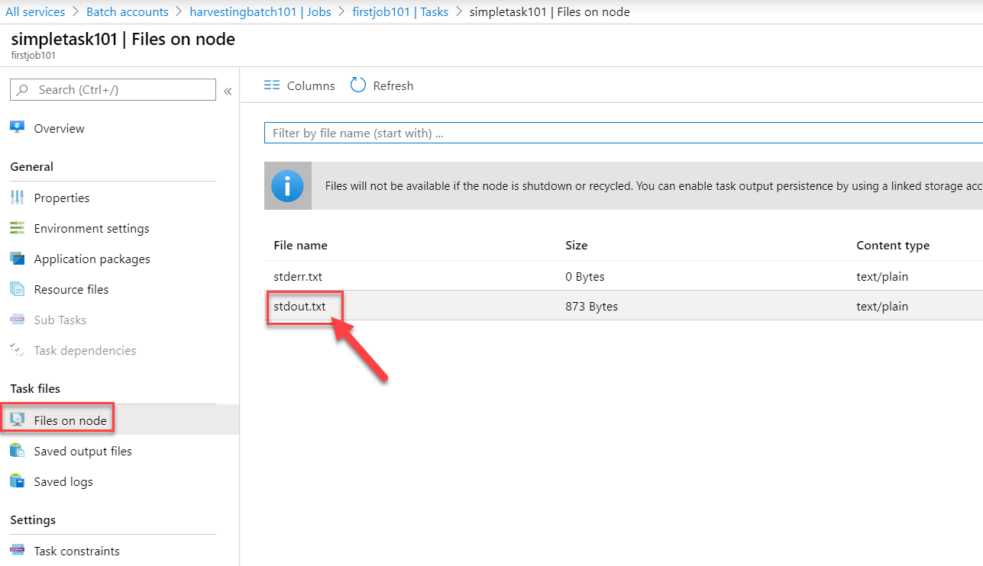The width and height of the screenshot is (983, 566).
Task: Click the Refresh toolbar button
Action: coord(382,85)
